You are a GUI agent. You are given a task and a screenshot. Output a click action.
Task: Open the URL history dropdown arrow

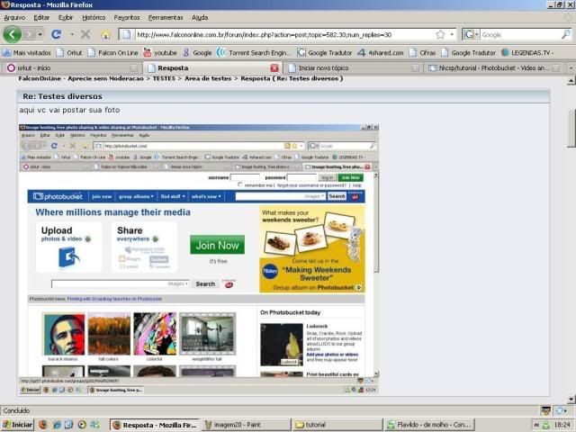[452, 34]
